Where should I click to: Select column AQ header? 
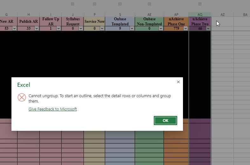tap(200, 15)
